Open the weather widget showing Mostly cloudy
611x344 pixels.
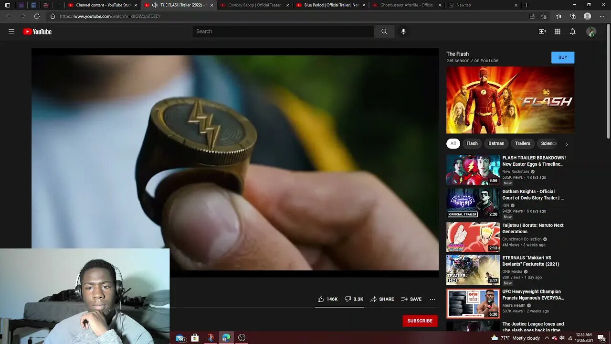(x=516, y=338)
